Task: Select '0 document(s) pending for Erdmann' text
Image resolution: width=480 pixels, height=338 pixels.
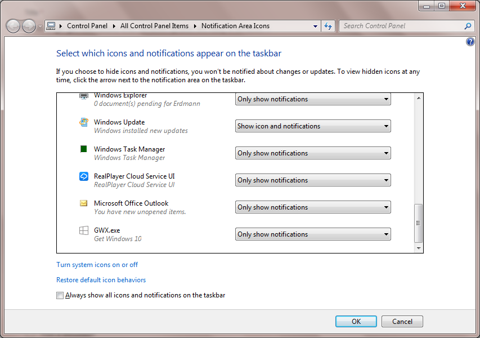Action: [x=147, y=104]
